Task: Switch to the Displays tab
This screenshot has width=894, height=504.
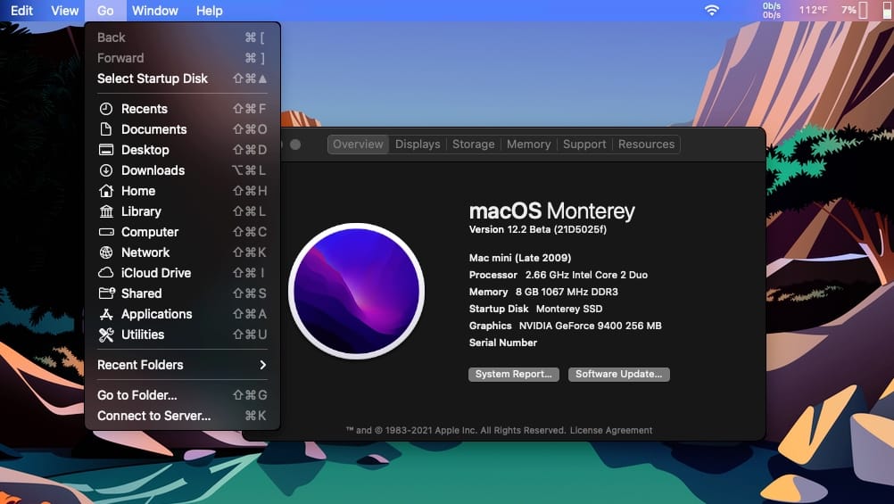Action: pos(418,145)
